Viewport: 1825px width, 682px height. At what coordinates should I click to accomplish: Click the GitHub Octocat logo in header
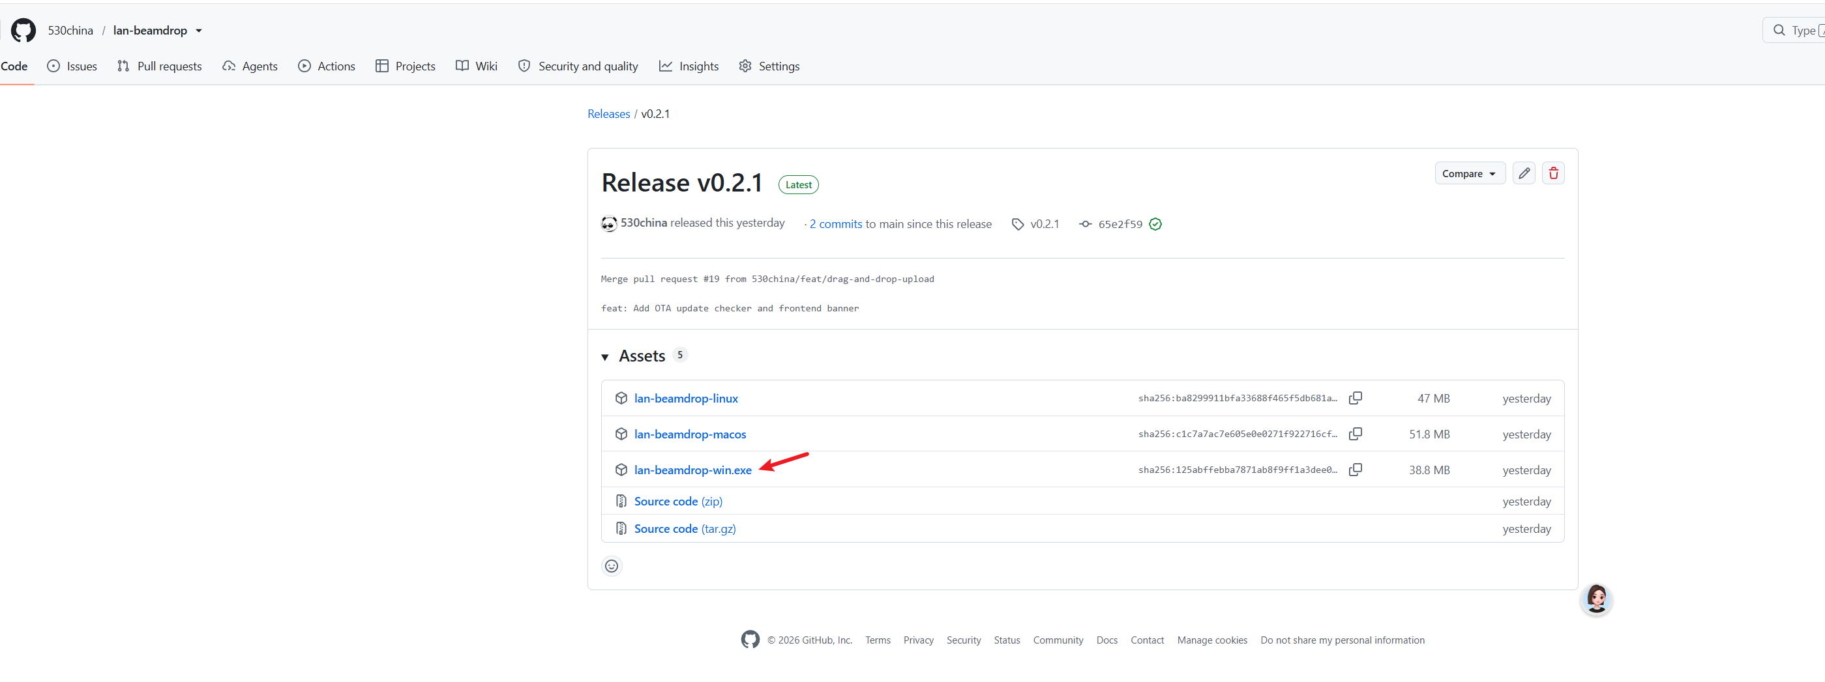coord(23,31)
